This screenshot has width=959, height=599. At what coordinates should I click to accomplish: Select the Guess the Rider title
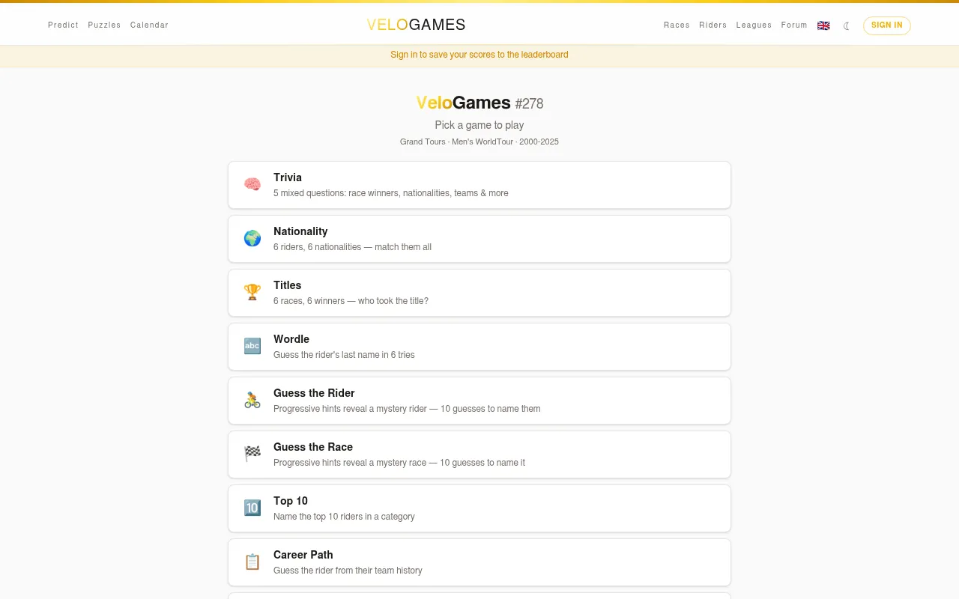[x=314, y=393]
